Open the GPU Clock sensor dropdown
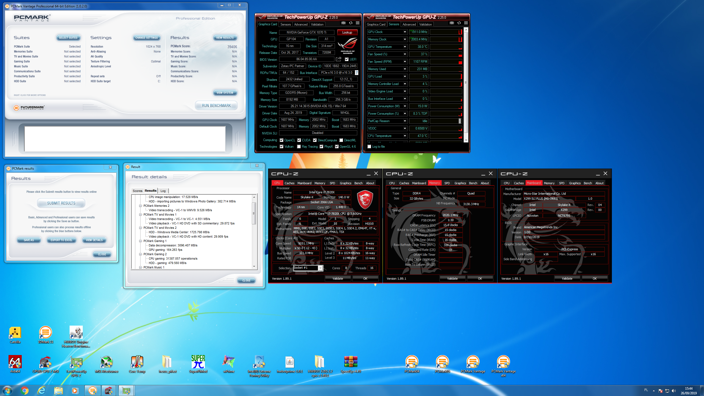The width and height of the screenshot is (704, 396). click(x=405, y=32)
